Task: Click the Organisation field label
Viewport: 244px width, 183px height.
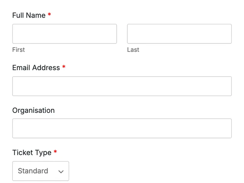Action: click(x=34, y=111)
